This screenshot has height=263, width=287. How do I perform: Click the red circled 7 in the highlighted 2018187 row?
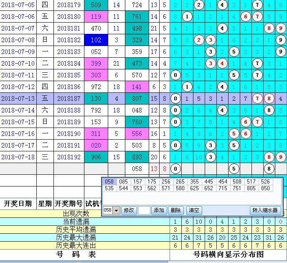tap(258, 99)
